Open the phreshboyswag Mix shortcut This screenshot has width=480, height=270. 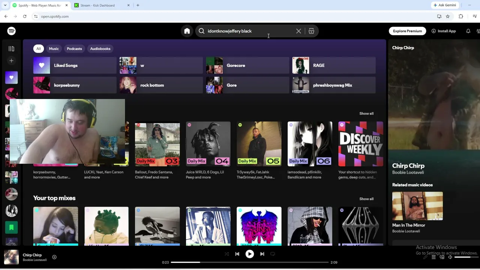point(334,85)
